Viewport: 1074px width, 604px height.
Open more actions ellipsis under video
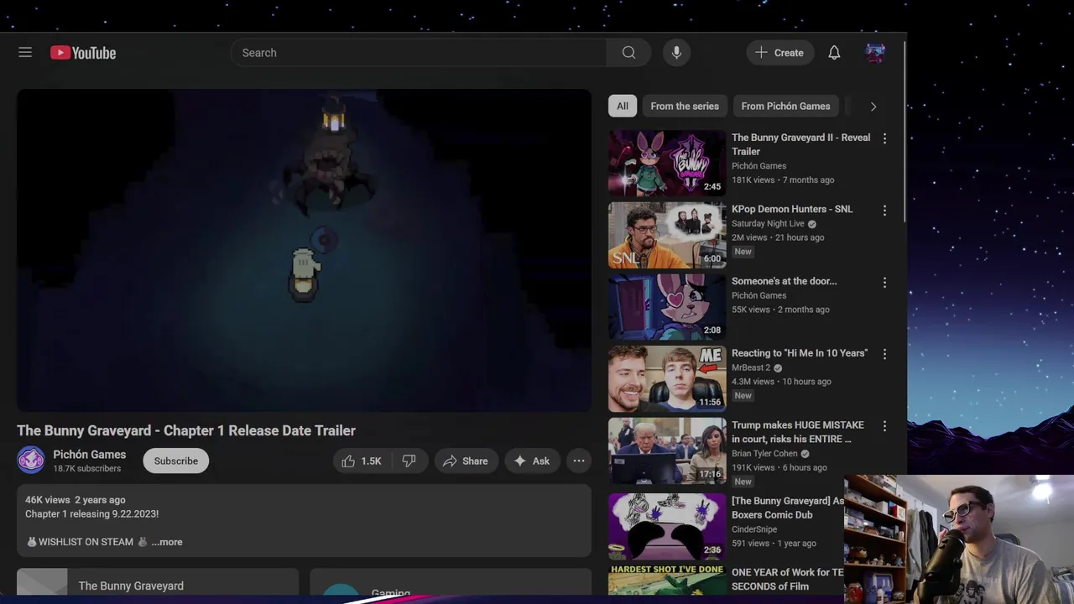tap(579, 461)
